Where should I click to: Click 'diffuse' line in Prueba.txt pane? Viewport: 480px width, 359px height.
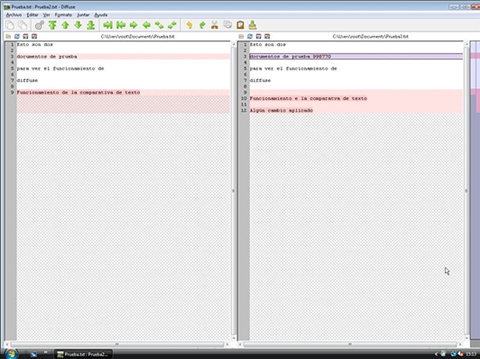(27, 80)
